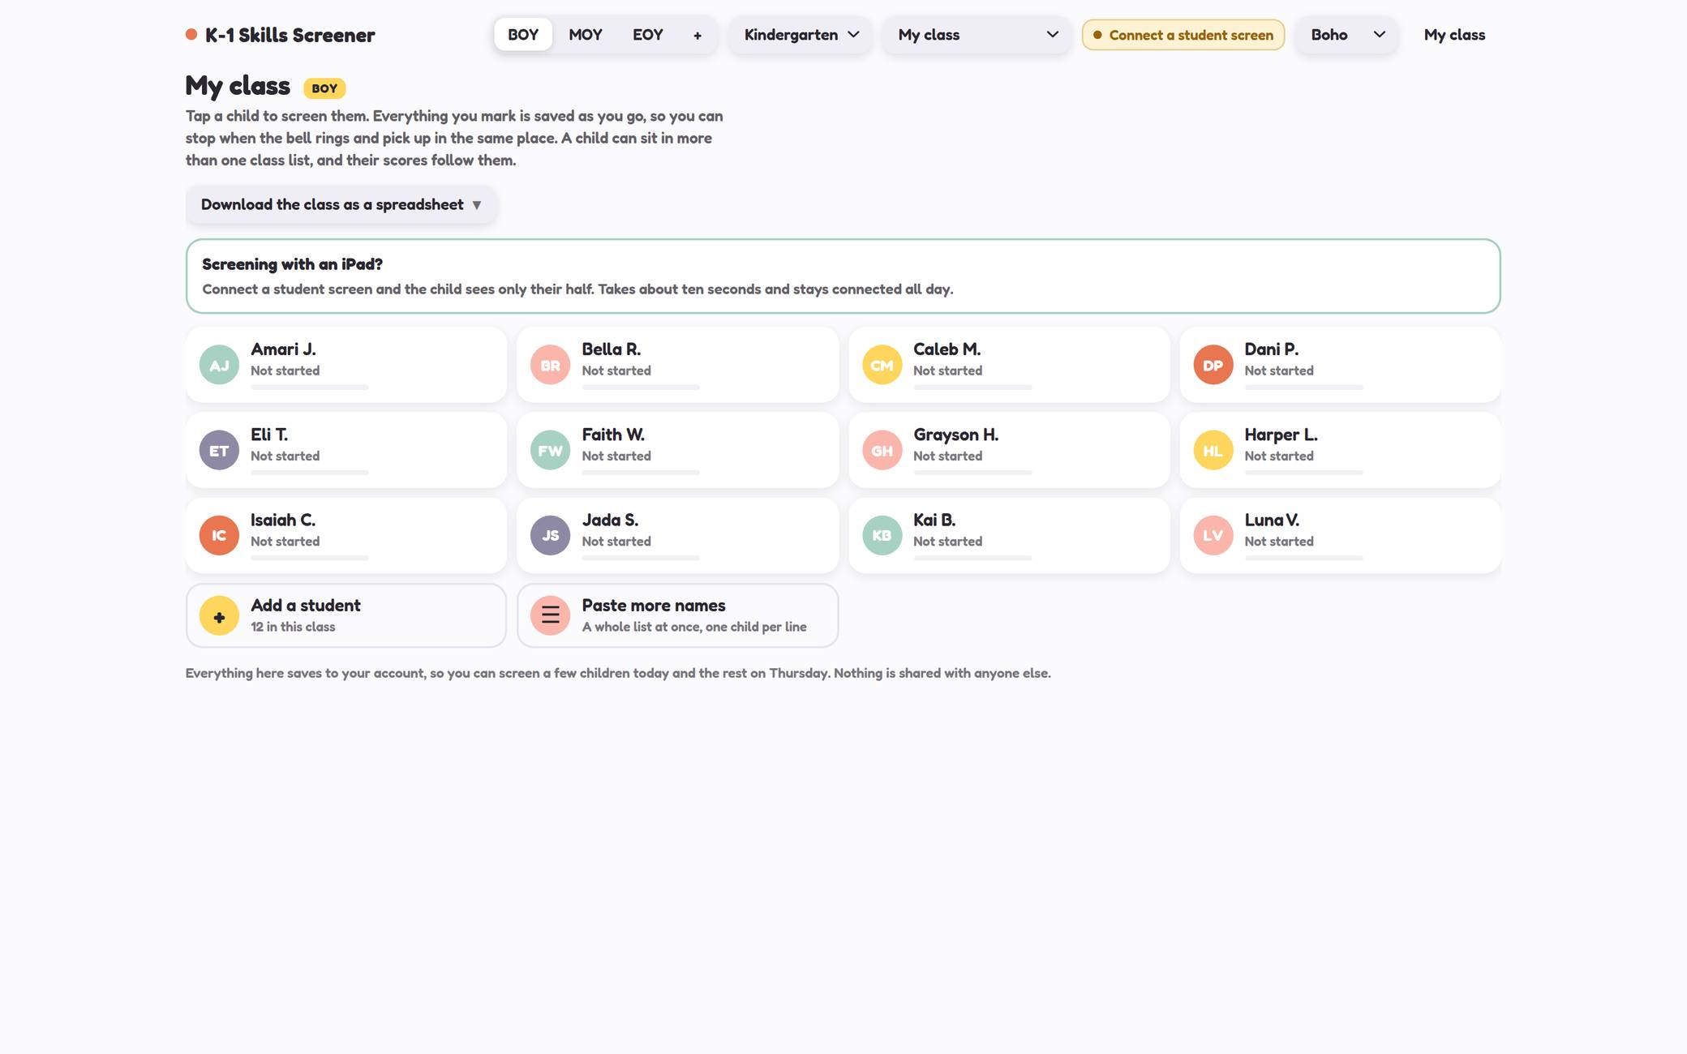
Task: Click Connect a student screen button
Action: [x=1183, y=35]
